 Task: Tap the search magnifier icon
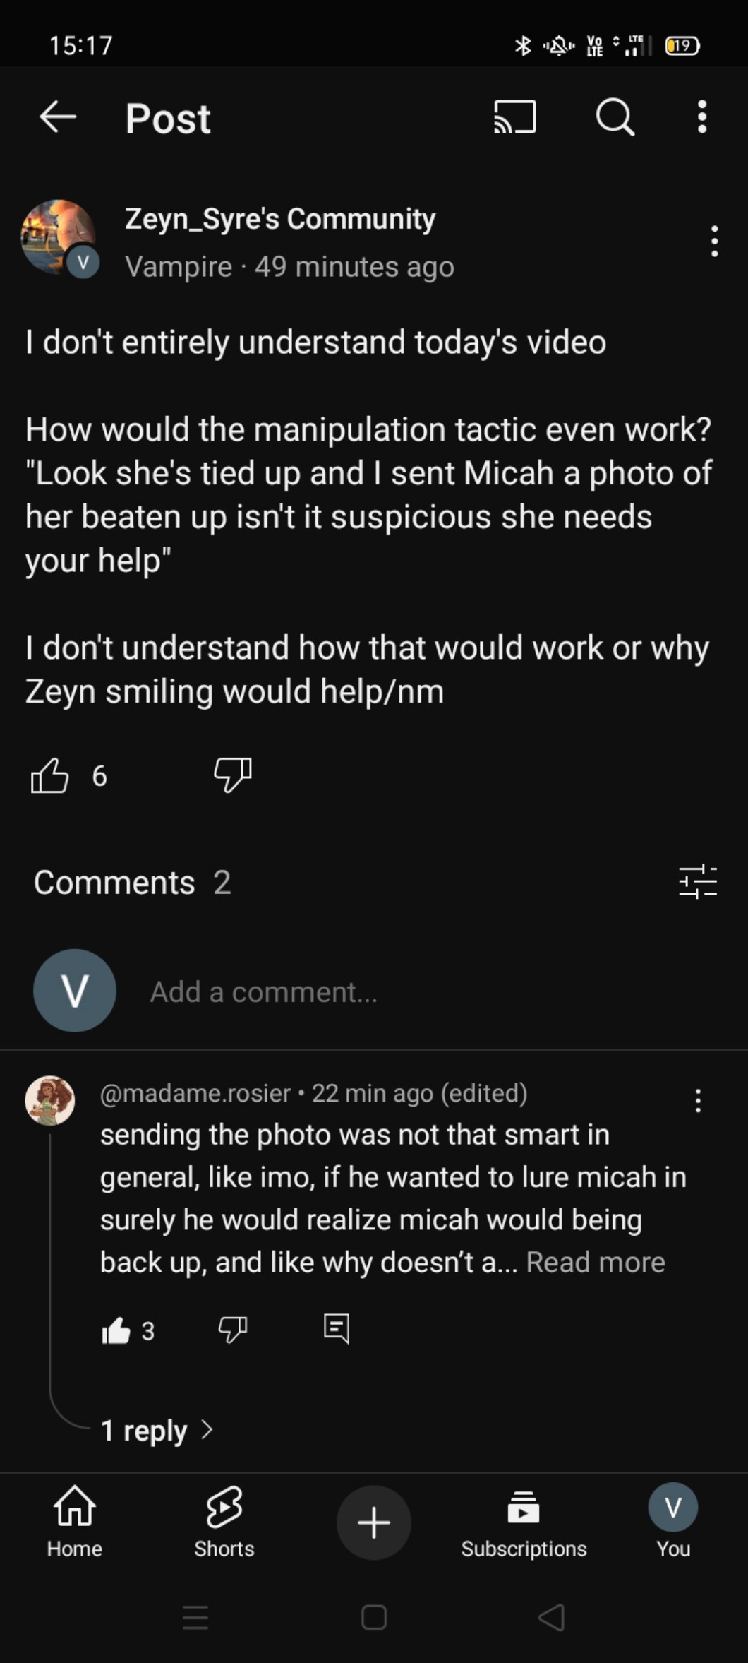pos(615,117)
